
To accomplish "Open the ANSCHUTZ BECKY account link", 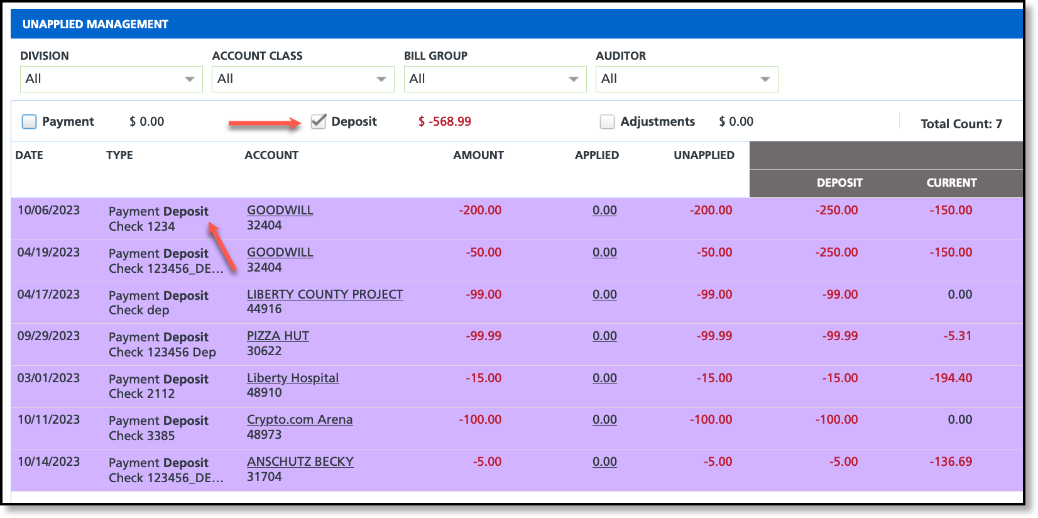I will coord(300,462).
